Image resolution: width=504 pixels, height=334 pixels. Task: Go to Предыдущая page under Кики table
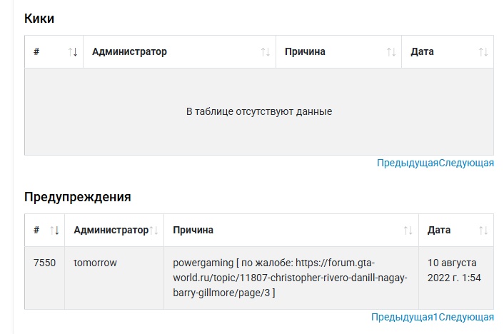click(x=408, y=163)
